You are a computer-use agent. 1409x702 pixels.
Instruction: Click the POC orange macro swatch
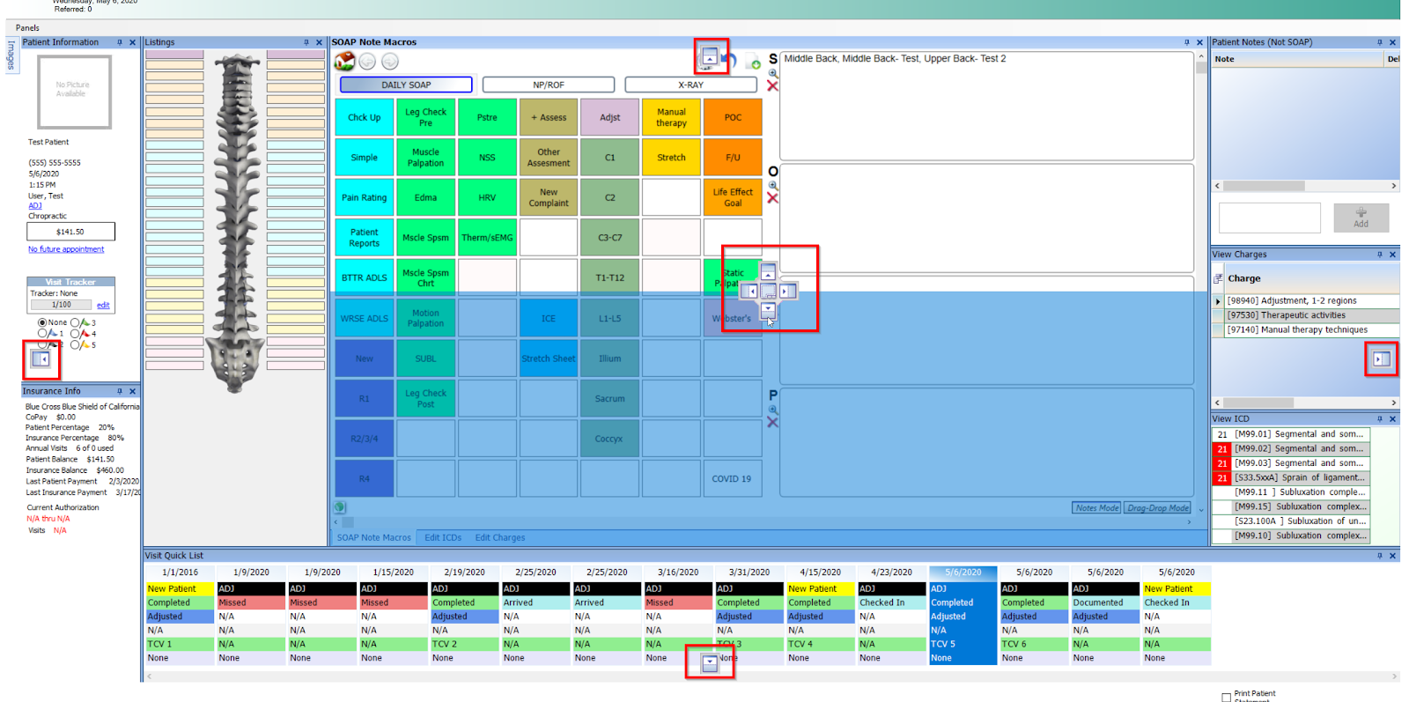[x=733, y=117]
